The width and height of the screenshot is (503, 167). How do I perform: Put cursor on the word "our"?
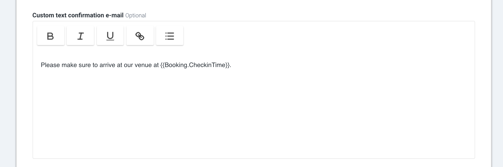[128, 65]
